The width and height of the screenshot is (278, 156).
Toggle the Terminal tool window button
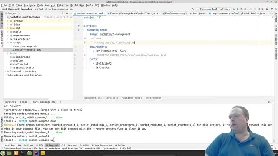[52, 146]
